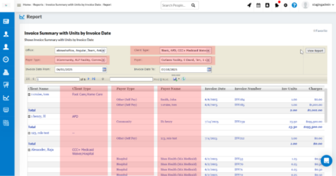Image resolution: width=336 pixels, height=176 pixels.
Task: Go to Home in the breadcrumb
Action: click(27, 5)
